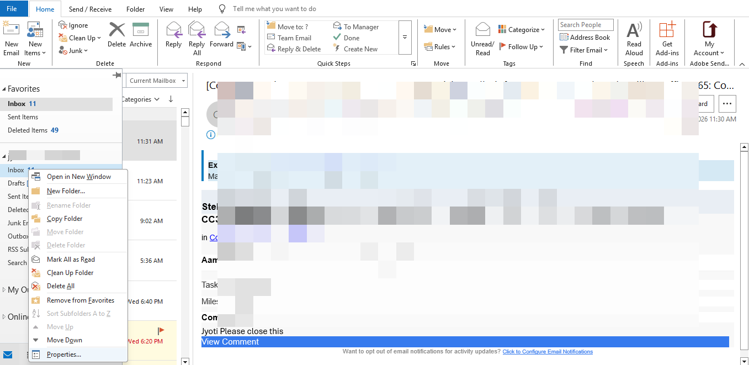Image resolution: width=749 pixels, height=365 pixels.
Task: Open the Current Mailbox search scope dropdown
Action: point(157,81)
